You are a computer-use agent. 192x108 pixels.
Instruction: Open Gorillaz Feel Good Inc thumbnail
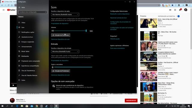[148, 66]
